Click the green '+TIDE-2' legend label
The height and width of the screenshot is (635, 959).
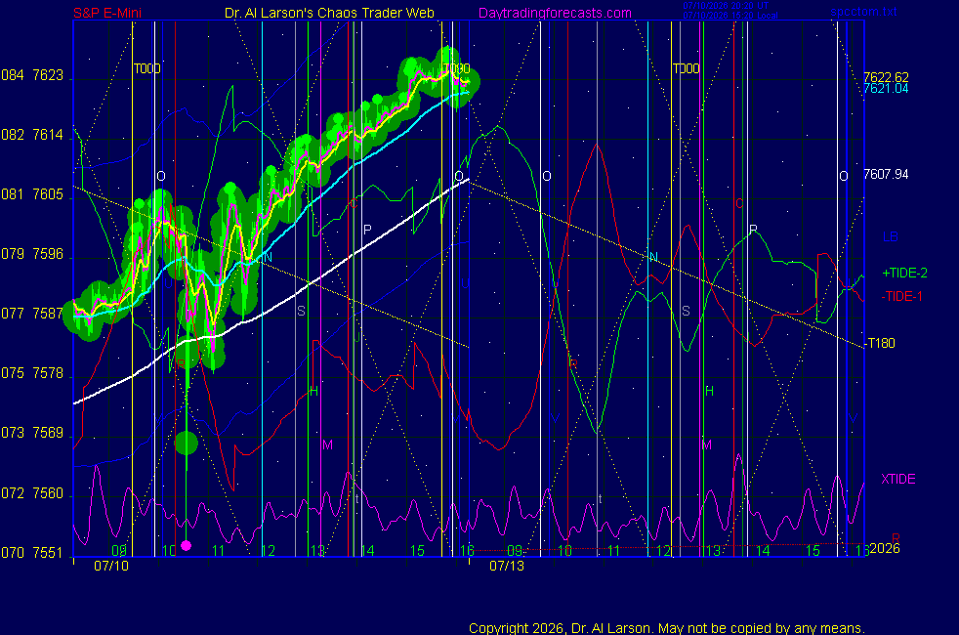coord(904,273)
